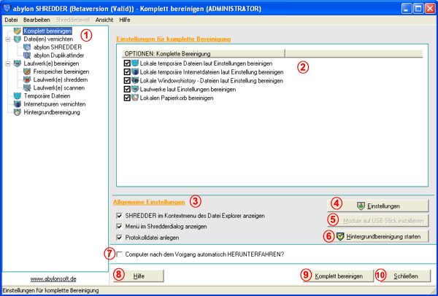The width and height of the screenshot is (438, 296).
Task: Open abylon Duplikatfinder via its magnifier icon
Action: (27, 55)
